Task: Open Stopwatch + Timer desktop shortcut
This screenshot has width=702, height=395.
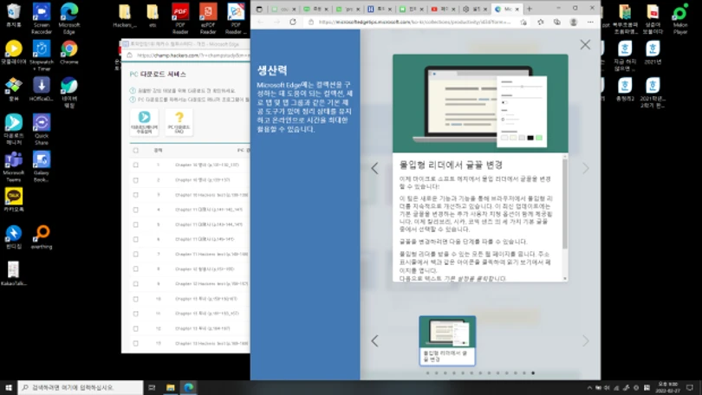Action: pyautogui.click(x=42, y=55)
